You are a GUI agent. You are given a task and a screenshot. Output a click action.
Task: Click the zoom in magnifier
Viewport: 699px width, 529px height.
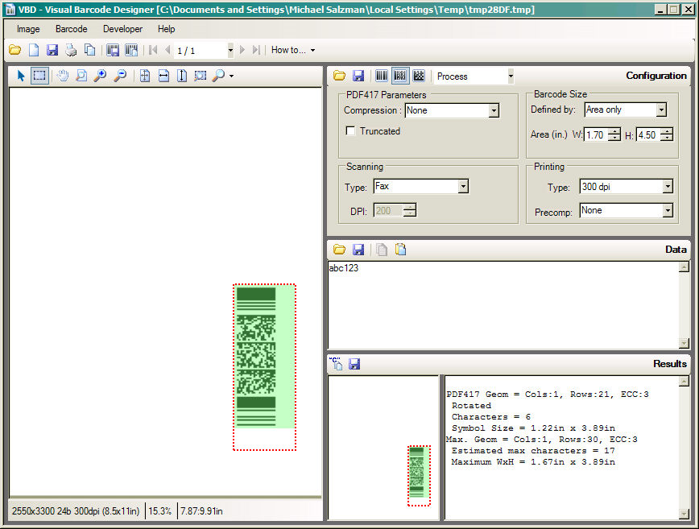[x=100, y=76]
